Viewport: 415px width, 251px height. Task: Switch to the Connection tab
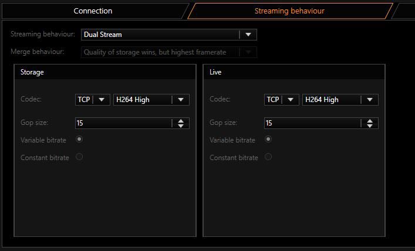pyautogui.click(x=93, y=11)
